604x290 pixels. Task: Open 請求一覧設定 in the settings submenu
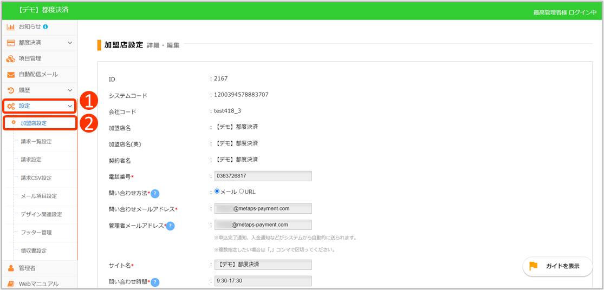pyautogui.click(x=36, y=141)
